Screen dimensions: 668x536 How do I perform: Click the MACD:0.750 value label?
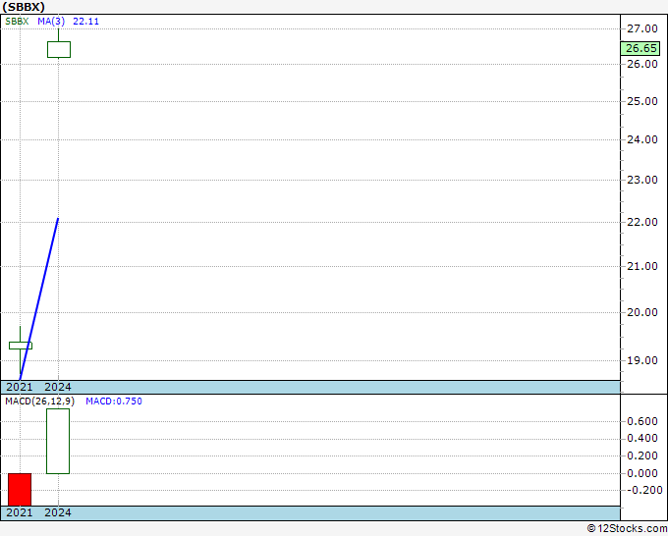(114, 402)
